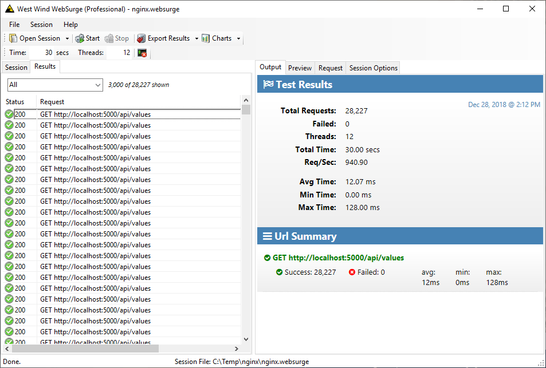
Task: Open the Help menu
Action: pyautogui.click(x=70, y=25)
